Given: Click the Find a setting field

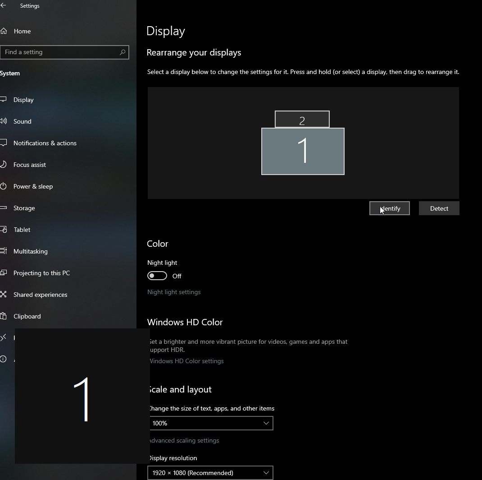Looking at the screenshot, I should coord(64,52).
